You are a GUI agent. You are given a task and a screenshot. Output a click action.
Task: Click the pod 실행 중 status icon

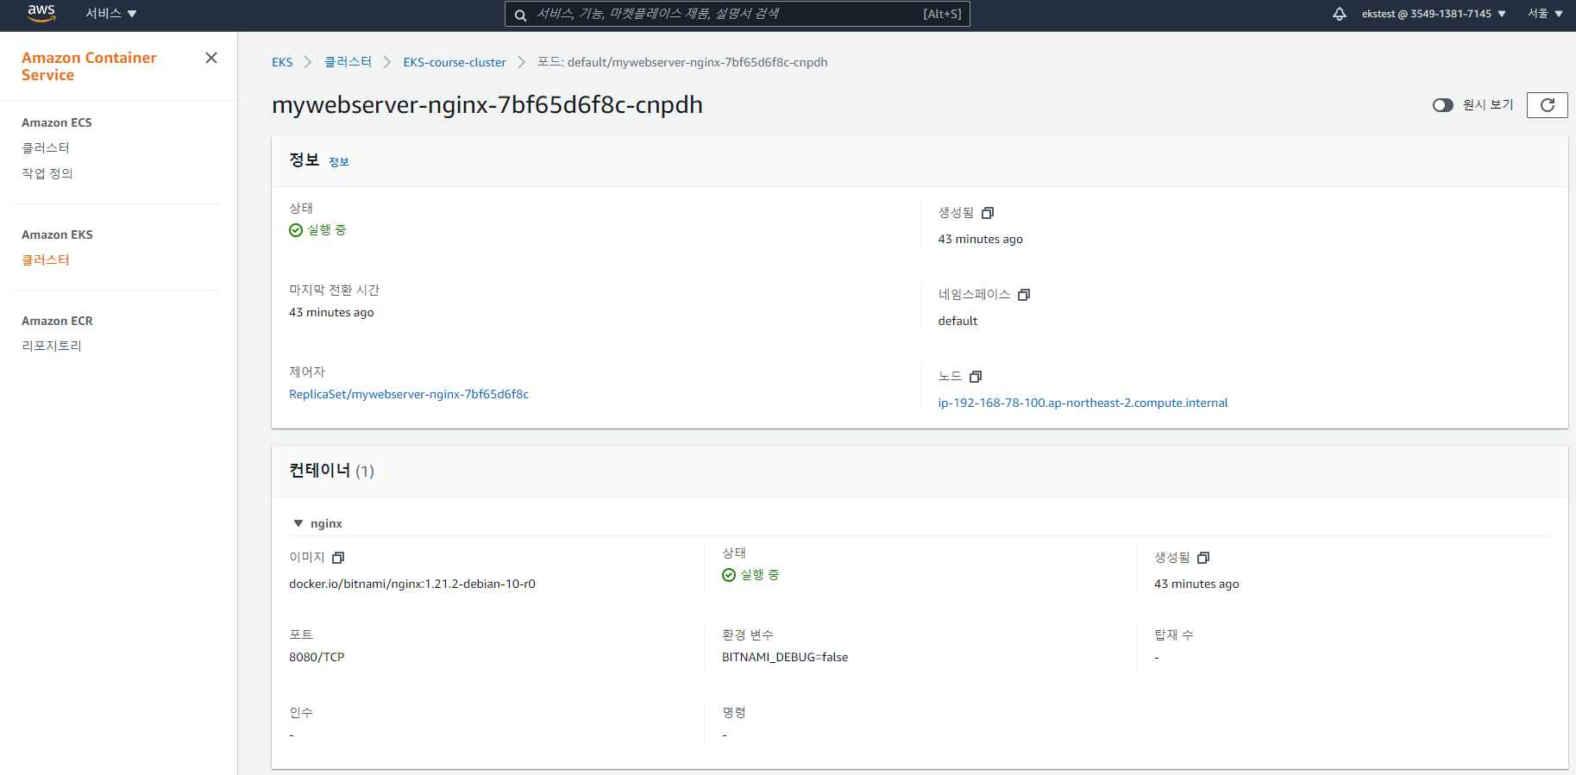[296, 230]
